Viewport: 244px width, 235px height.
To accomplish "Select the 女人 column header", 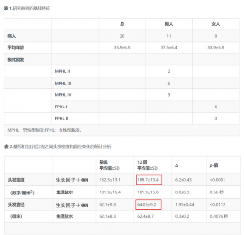I will tap(216, 24).
